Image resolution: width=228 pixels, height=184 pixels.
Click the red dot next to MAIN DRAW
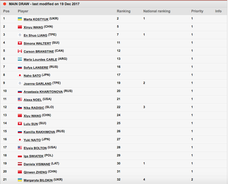pos(5,4)
